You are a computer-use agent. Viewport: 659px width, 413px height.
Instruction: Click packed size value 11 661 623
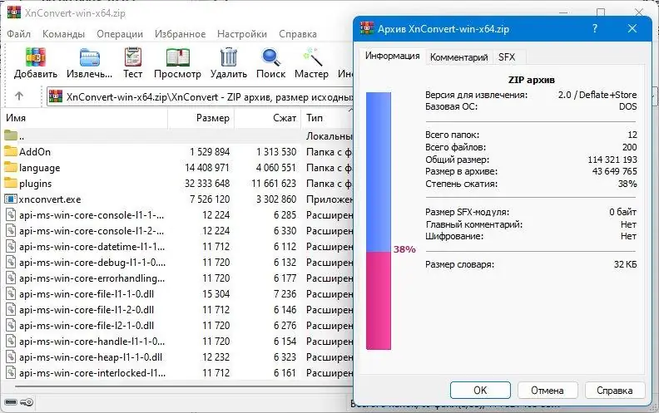pos(274,184)
